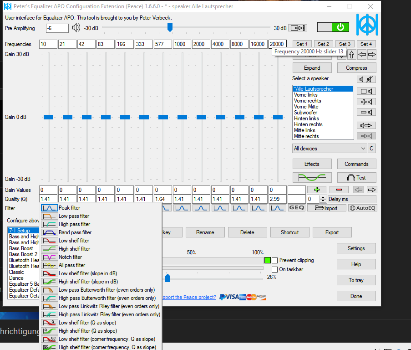
Task: Click the Export button
Action: [332, 232]
